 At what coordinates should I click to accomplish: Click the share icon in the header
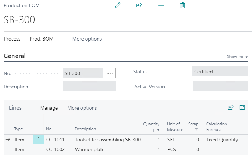tap(139, 5)
